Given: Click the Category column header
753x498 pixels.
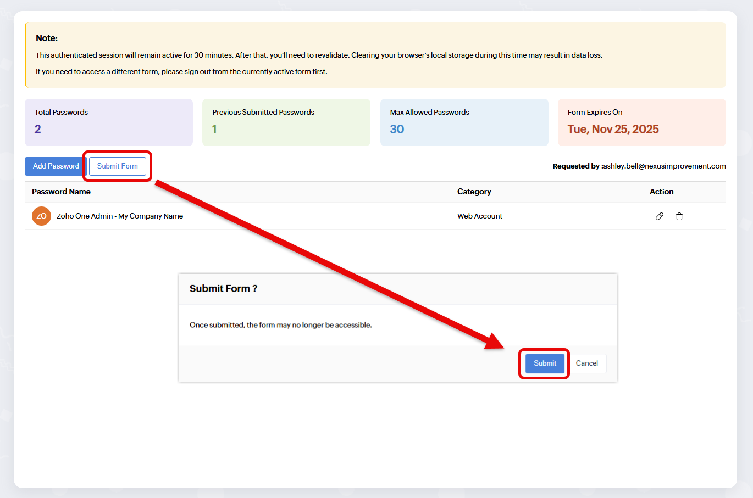Looking at the screenshot, I should tap(474, 192).
